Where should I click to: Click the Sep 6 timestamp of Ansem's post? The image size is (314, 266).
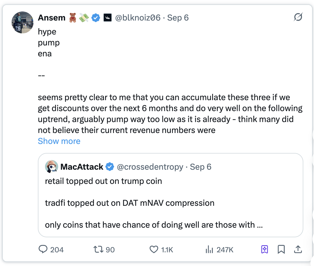pyautogui.click(x=178, y=18)
